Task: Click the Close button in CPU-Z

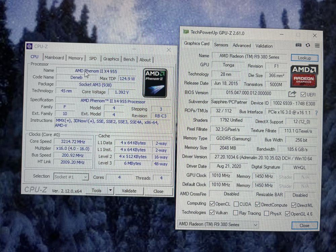Action: [158, 191]
